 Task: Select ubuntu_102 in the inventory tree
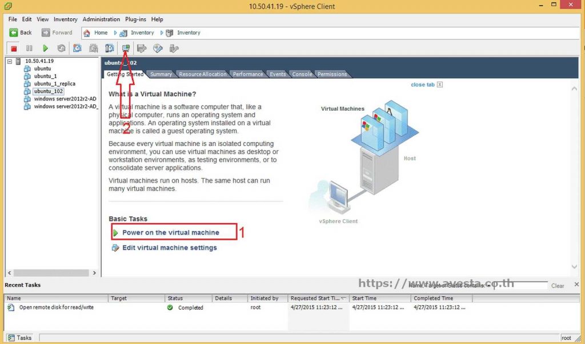pyautogui.click(x=49, y=91)
